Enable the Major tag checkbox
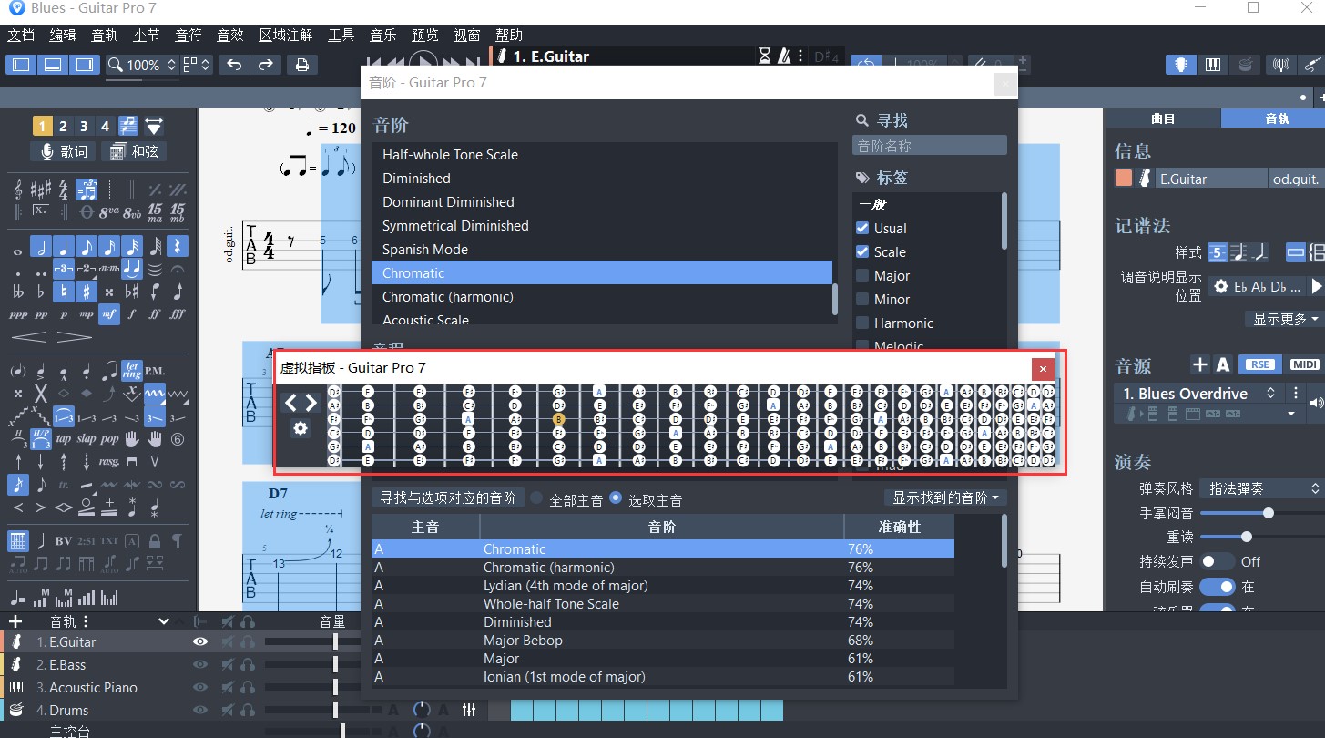This screenshot has width=1325, height=738. tap(862, 275)
